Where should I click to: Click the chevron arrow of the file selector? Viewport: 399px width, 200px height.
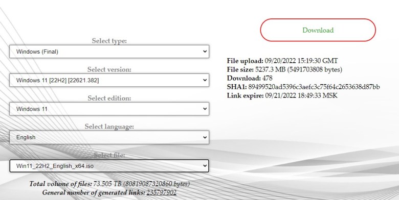click(x=205, y=166)
